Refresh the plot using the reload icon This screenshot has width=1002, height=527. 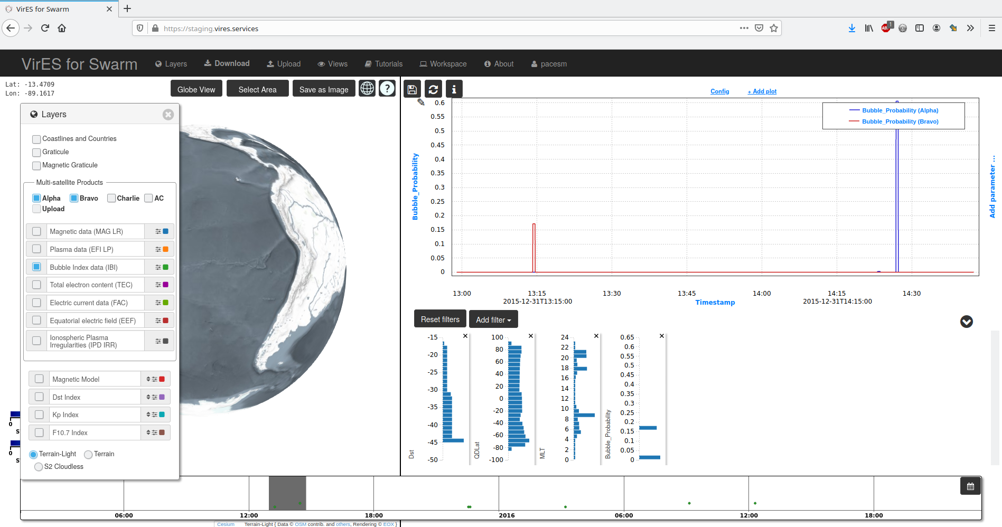433,89
